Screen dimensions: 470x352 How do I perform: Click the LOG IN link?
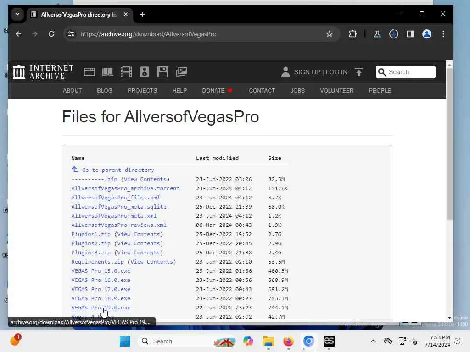336,72
